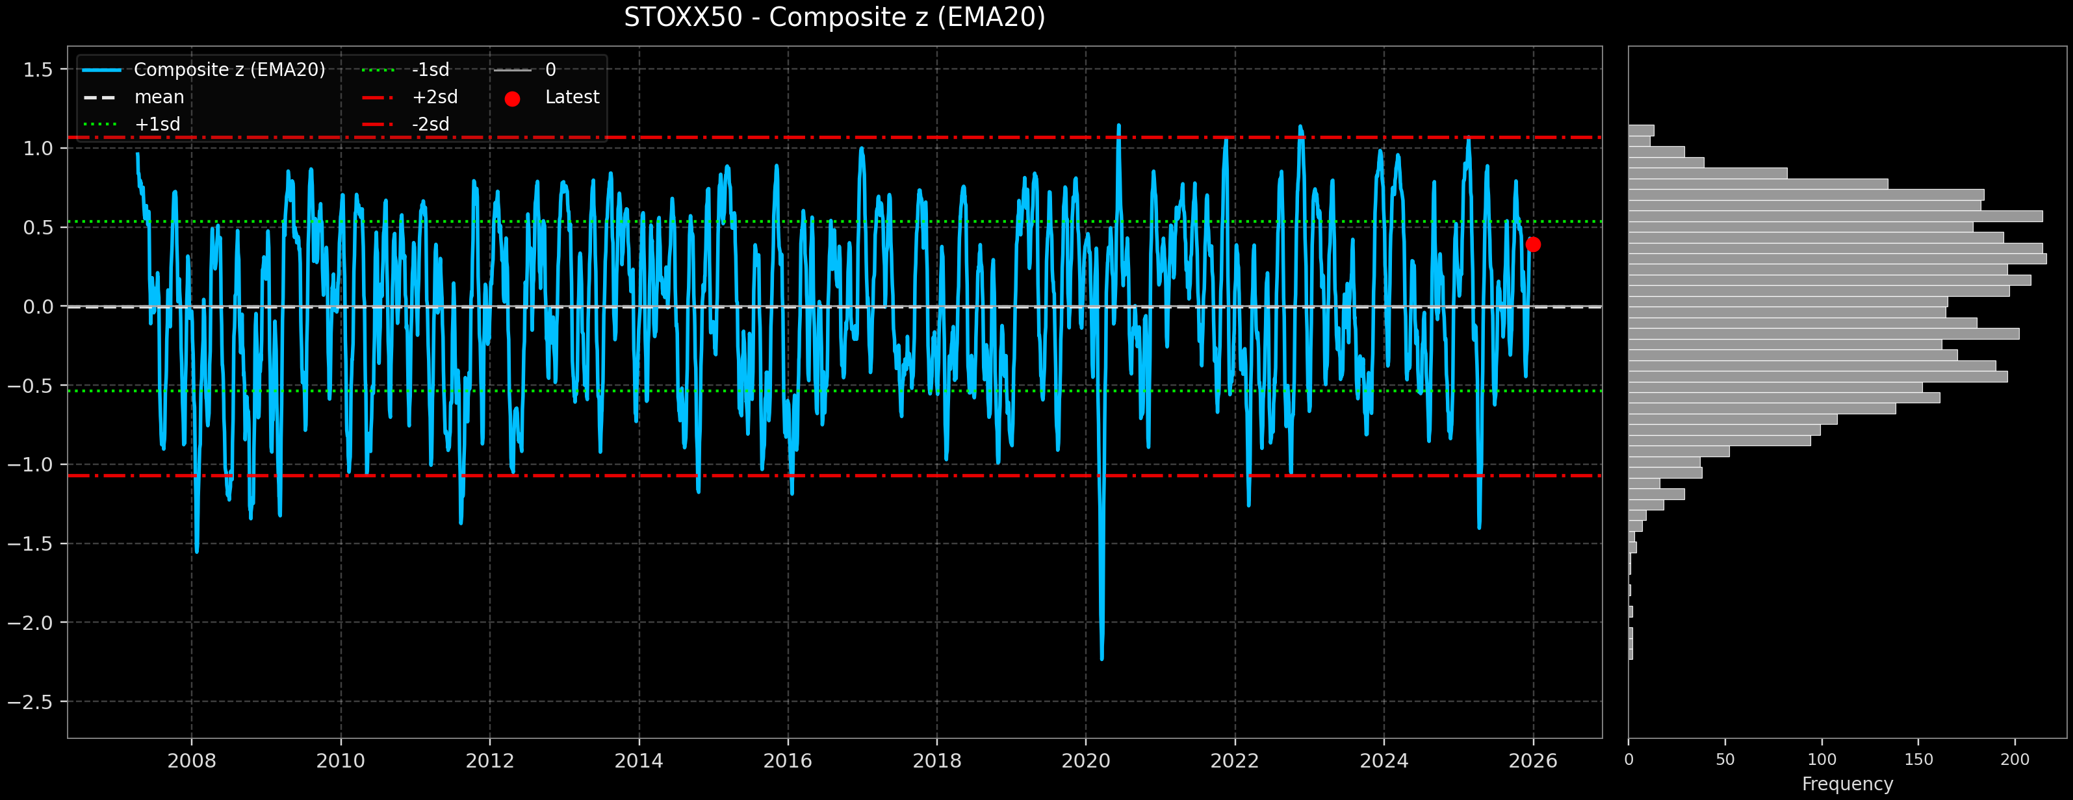Select the Composite z (EMA20) legend line marker
2073x800 pixels.
[103, 70]
